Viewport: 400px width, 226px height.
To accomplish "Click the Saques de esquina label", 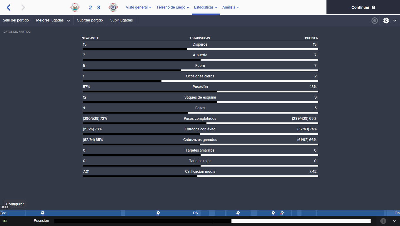I will click(x=200, y=97).
